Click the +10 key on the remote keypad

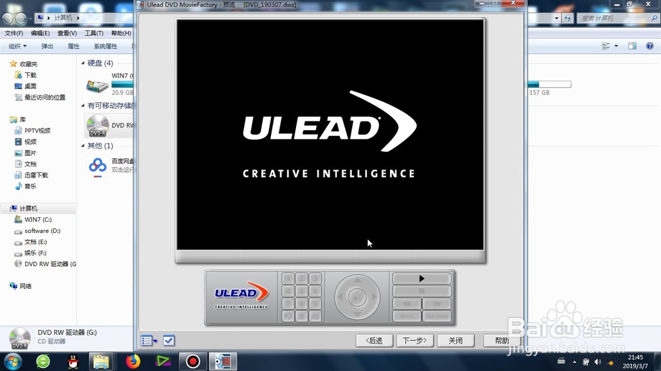[315, 316]
